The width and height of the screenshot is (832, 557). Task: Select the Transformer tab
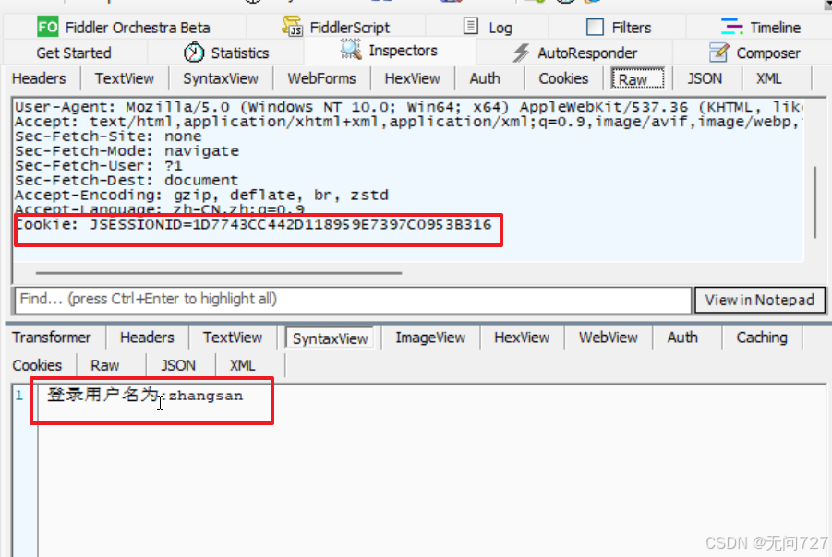coord(52,338)
